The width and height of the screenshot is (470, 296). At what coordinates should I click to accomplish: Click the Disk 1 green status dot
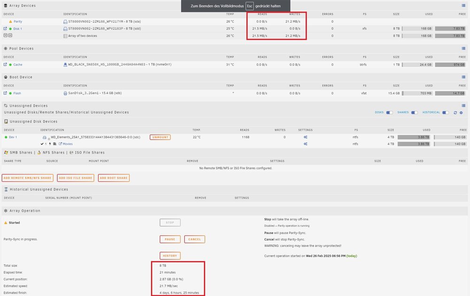pyautogui.click(x=10, y=29)
